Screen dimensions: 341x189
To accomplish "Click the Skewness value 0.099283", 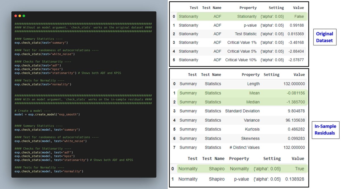I will (x=296, y=138).
